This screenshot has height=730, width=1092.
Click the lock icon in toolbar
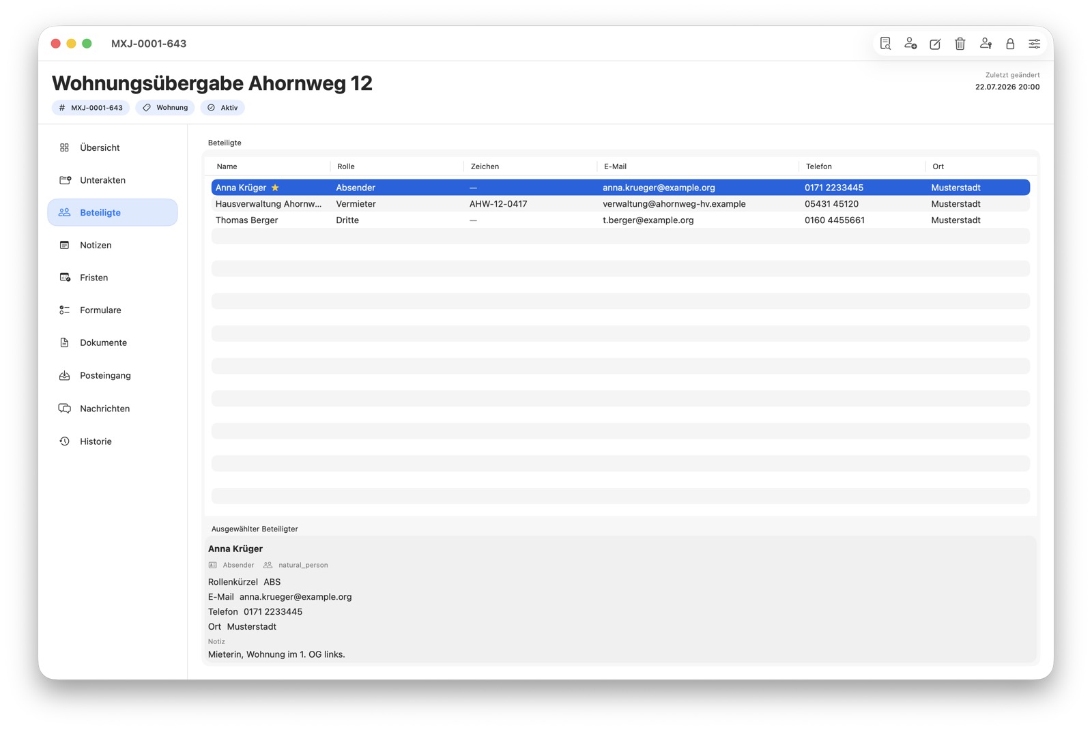tap(1010, 44)
